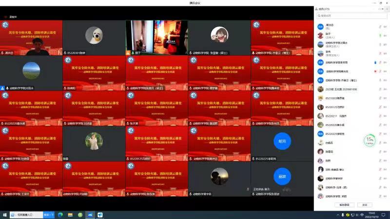390x219 pixels.
Task: Toggle camera icon for 85220125冯梓轩
Action: coord(385,107)
